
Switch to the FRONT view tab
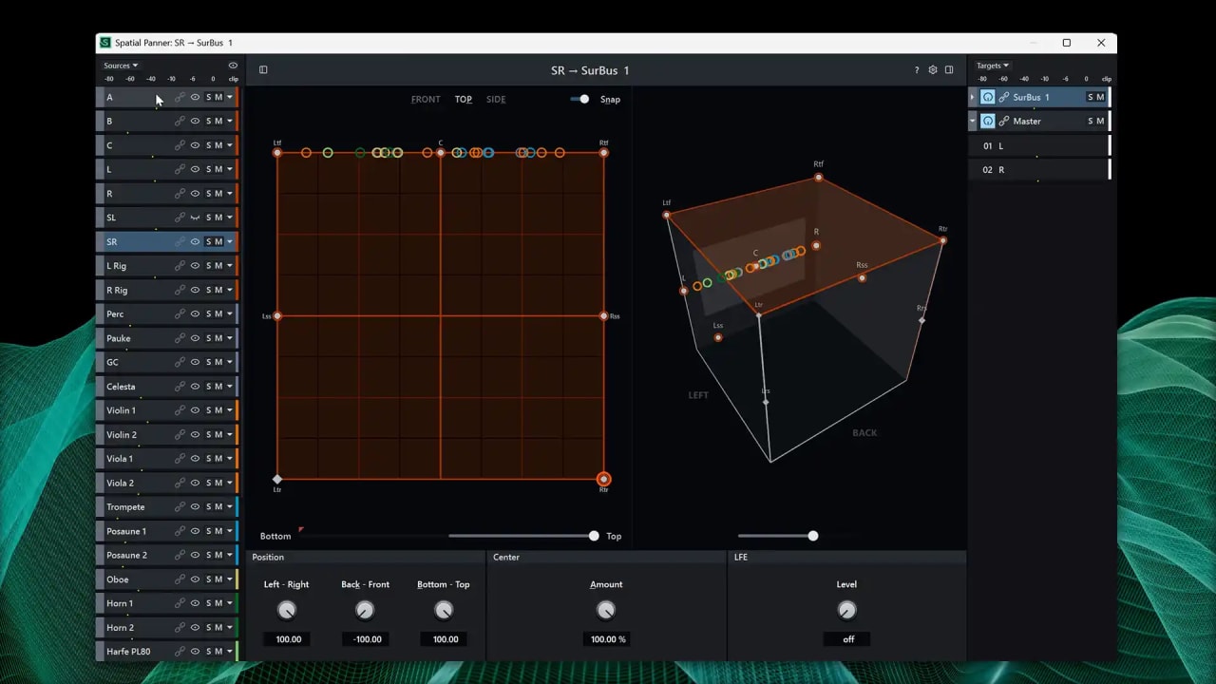(426, 99)
